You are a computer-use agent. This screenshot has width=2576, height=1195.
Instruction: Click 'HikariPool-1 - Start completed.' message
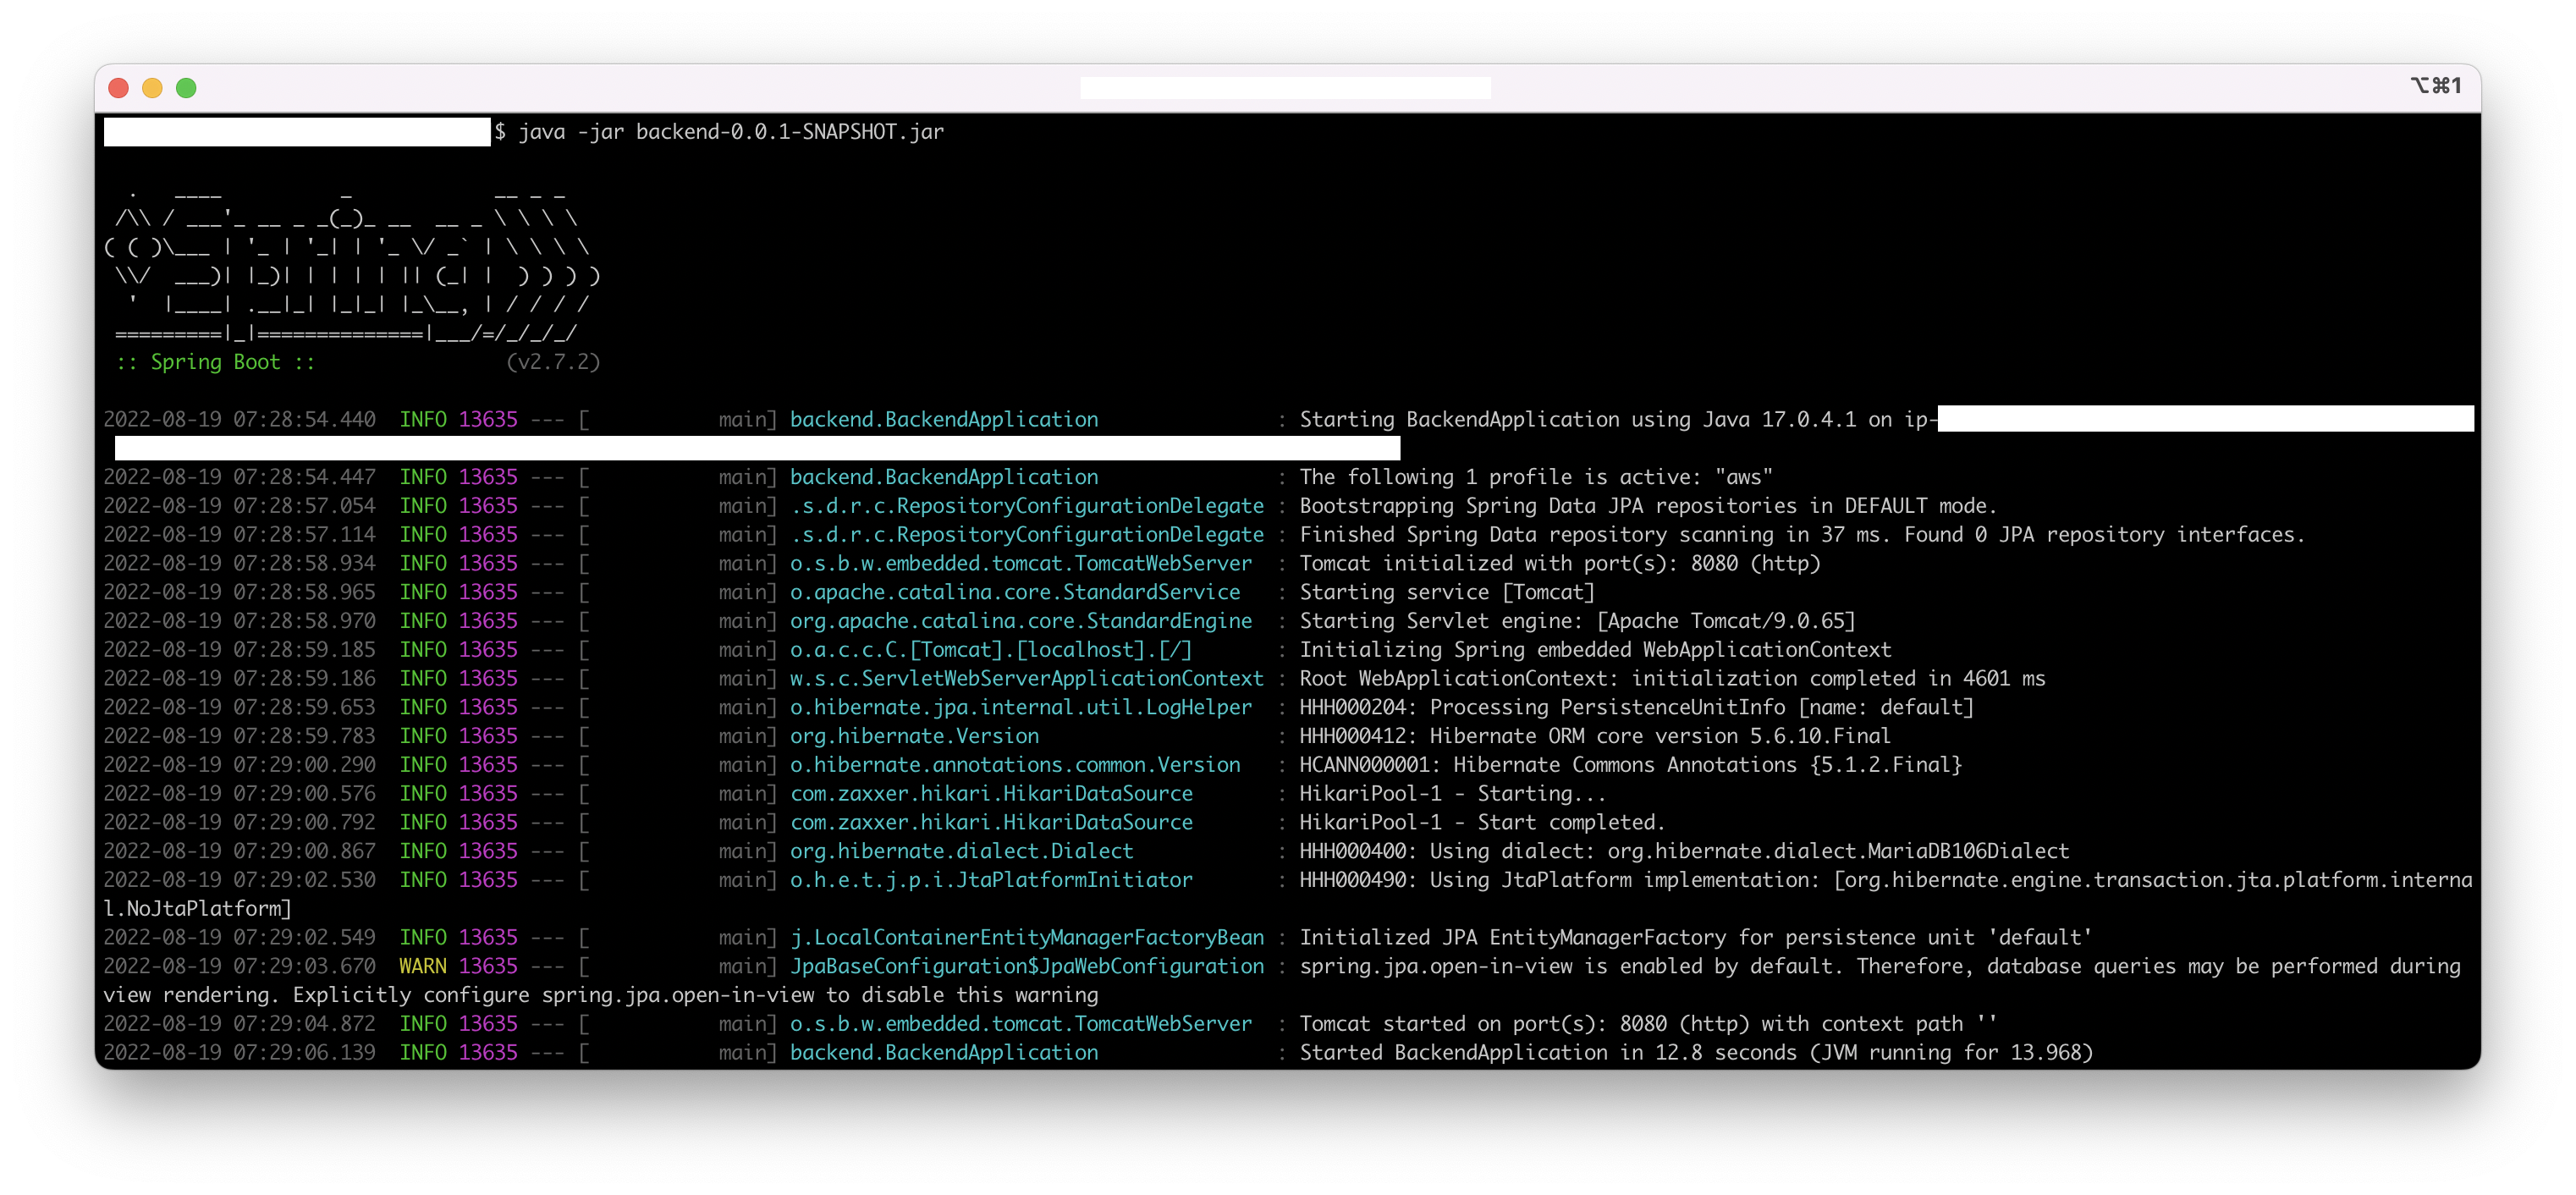pyautogui.click(x=1482, y=823)
